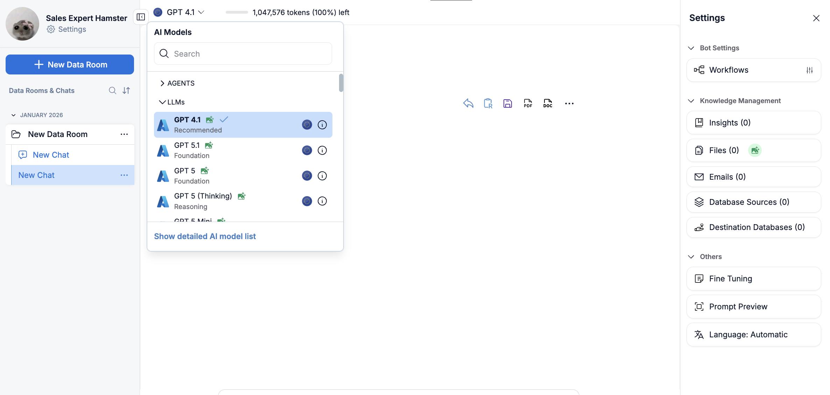Click the purple save icon
This screenshot has width=830, height=395.
point(507,103)
